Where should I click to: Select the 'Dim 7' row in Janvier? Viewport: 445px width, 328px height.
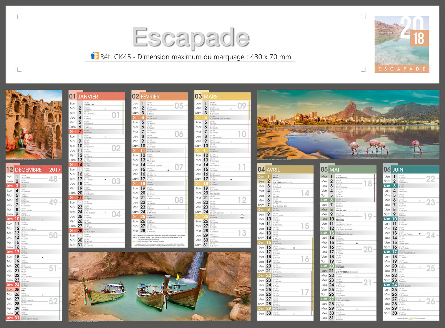[97, 131]
